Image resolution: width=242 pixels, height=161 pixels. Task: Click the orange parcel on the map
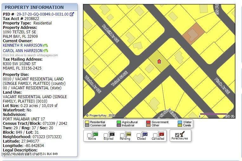tap(192, 33)
